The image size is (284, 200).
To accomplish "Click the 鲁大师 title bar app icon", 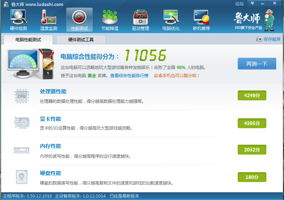I will (x=6, y=4).
